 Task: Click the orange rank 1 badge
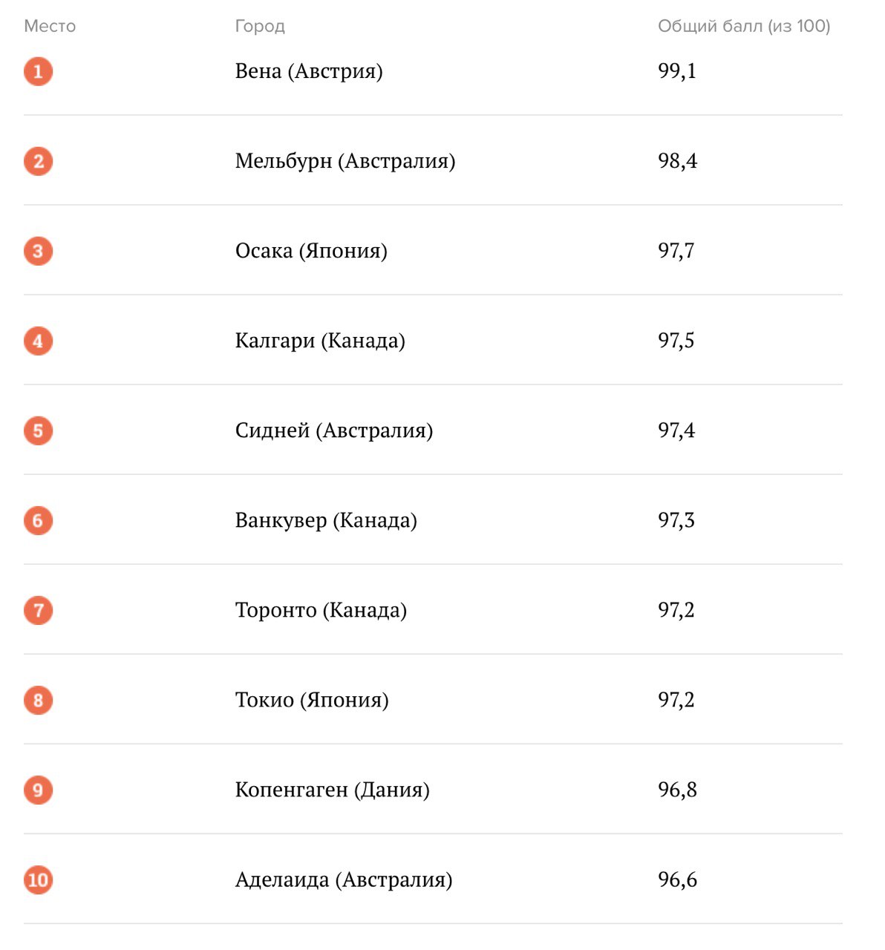click(38, 71)
